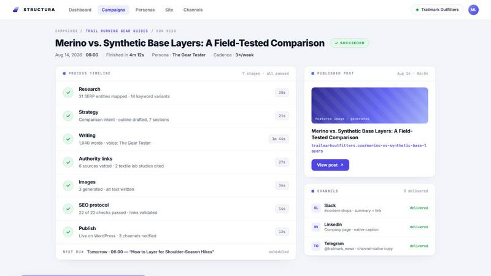Select the Publish stage title
491x276 pixels.
tap(87, 228)
